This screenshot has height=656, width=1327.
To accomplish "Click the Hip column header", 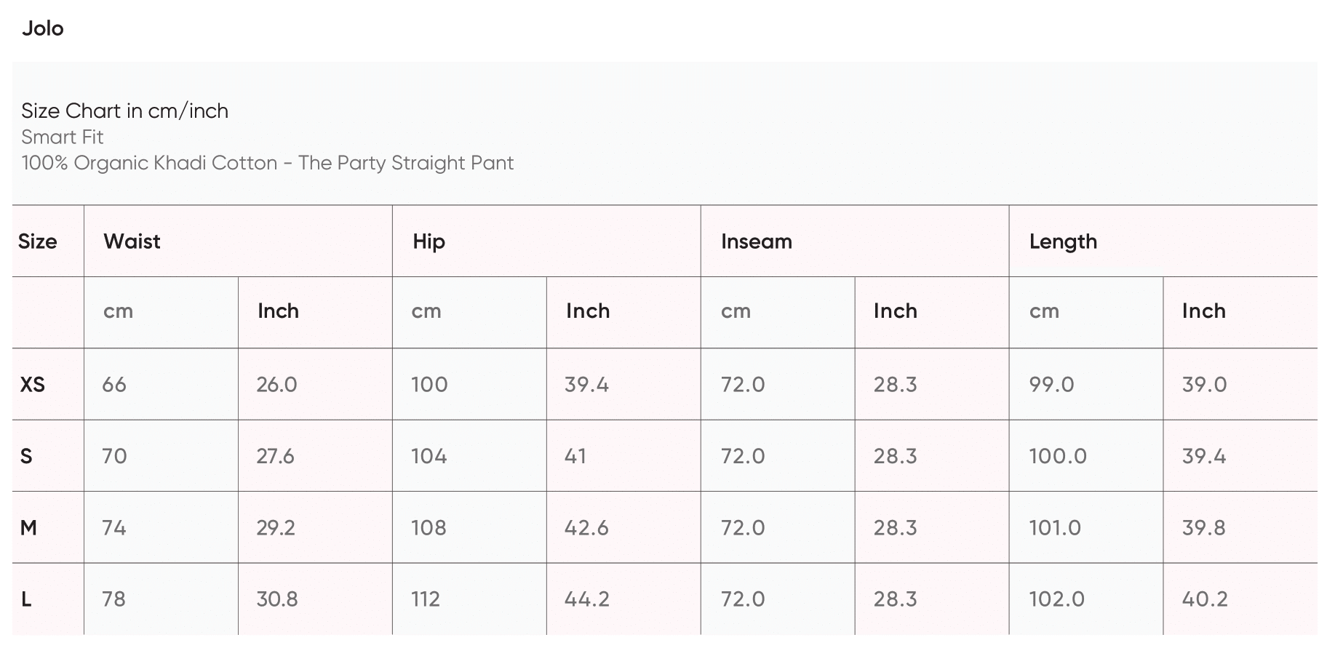I will (x=429, y=241).
